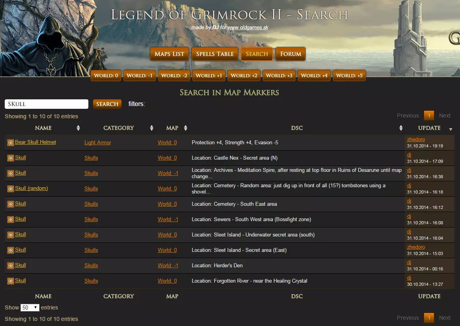Open Bear Skull Helmet entry
Screen dimensions: 460x326
click(35, 142)
